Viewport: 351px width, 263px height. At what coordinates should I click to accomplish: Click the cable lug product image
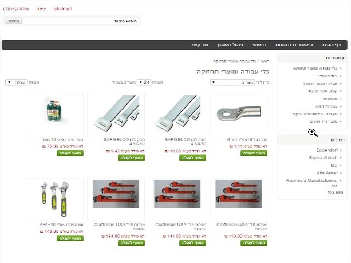239,113
